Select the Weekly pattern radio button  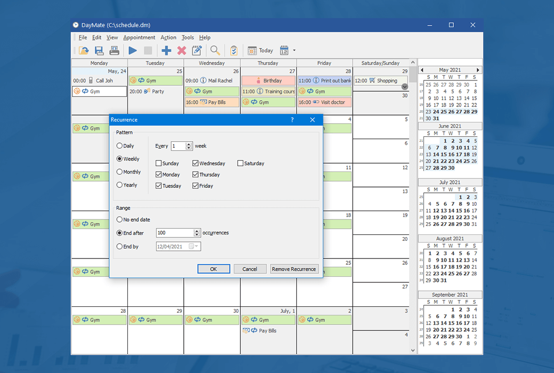click(x=119, y=159)
